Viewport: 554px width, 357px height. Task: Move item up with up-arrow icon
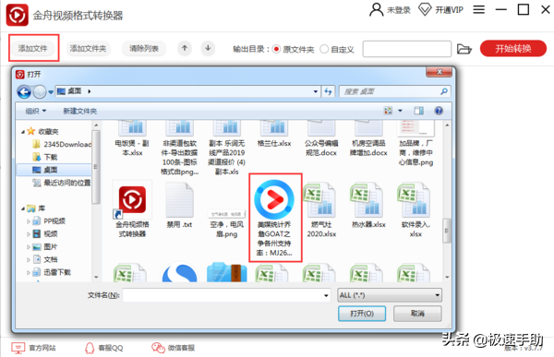pos(185,48)
